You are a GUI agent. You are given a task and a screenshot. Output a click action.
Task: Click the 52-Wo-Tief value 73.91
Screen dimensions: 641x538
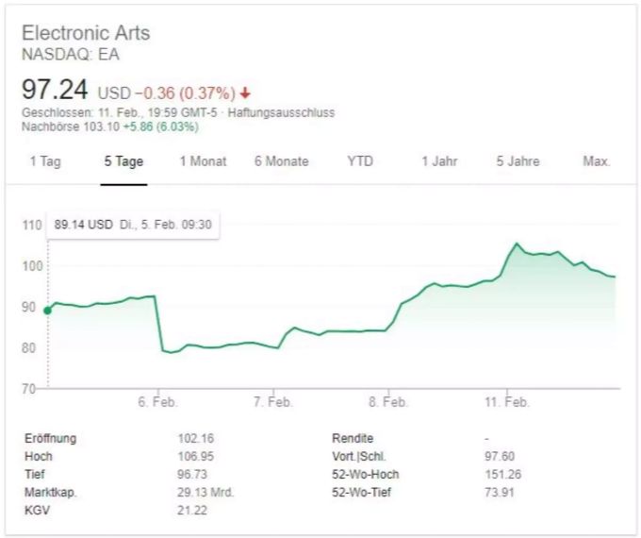(500, 493)
